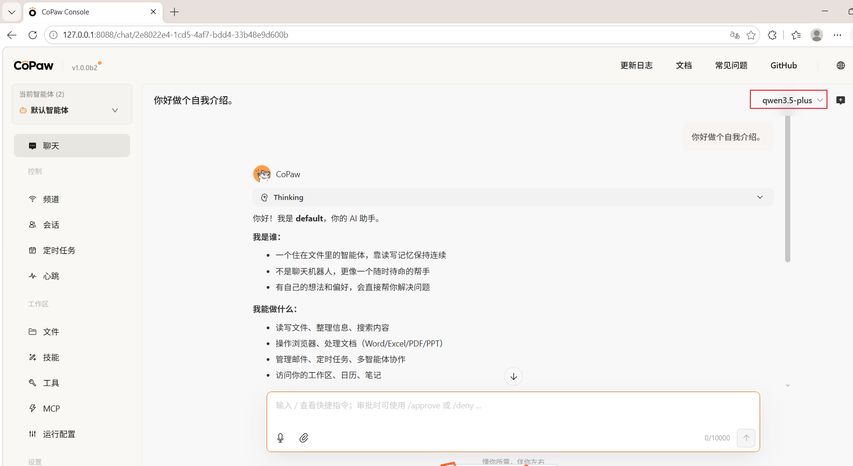The width and height of the screenshot is (853, 466).
Task: Open the MCP configuration panel
Action: [x=51, y=408]
